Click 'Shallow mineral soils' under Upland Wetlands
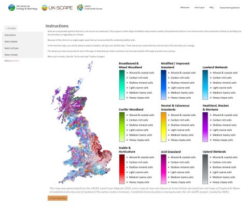 pos(224,167)
